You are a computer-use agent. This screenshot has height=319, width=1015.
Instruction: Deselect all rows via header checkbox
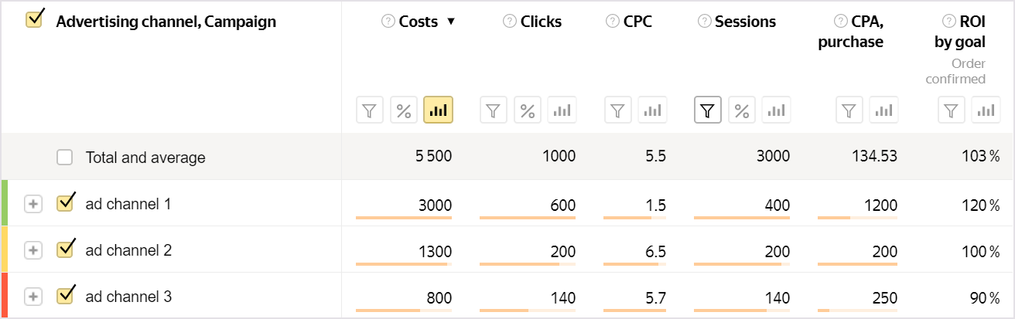click(x=34, y=20)
